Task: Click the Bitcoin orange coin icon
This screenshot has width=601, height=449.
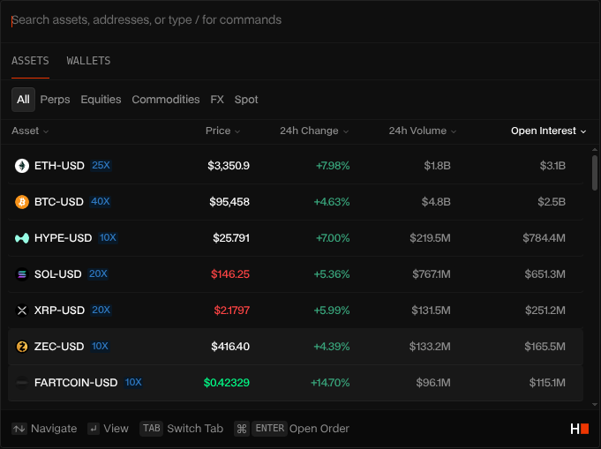Action: coord(22,202)
